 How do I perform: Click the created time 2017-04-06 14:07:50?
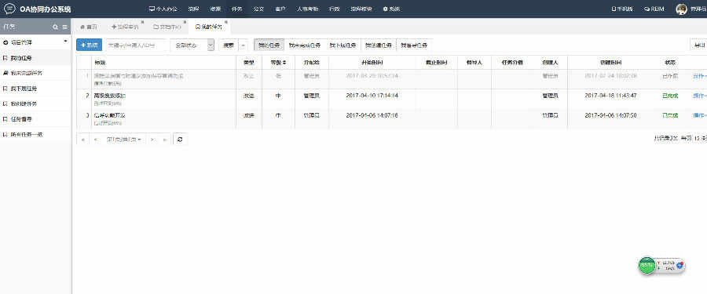pos(611,115)
